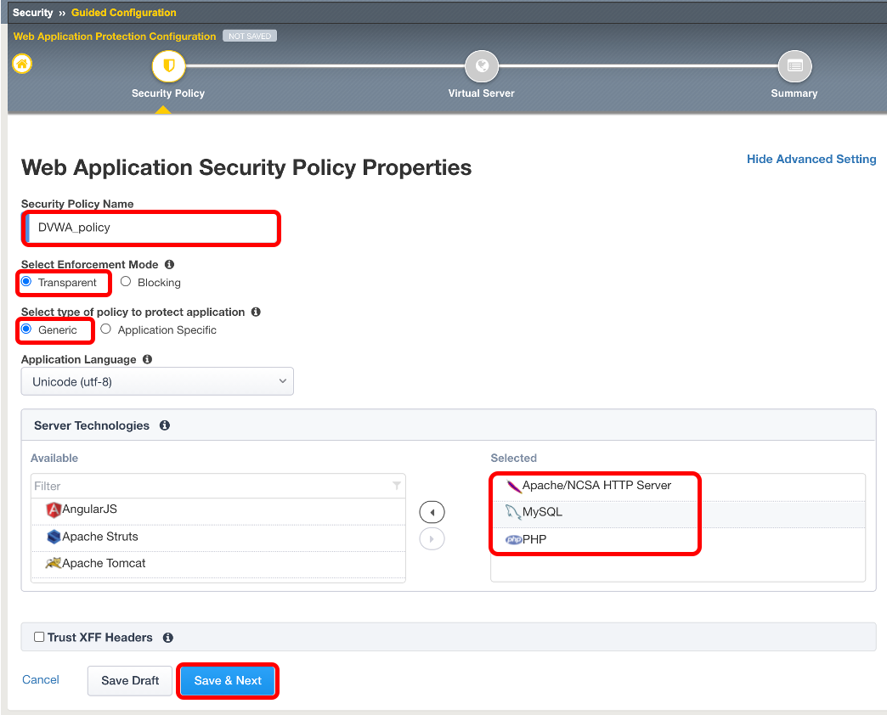This screenshot has height=715, width=887.
Task: Click left arrow to move technology to Available
Action: (x=432, y=512)
